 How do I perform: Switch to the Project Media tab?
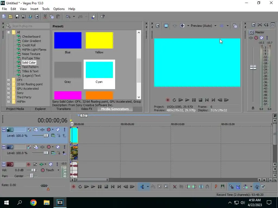[x=15, y=109]
